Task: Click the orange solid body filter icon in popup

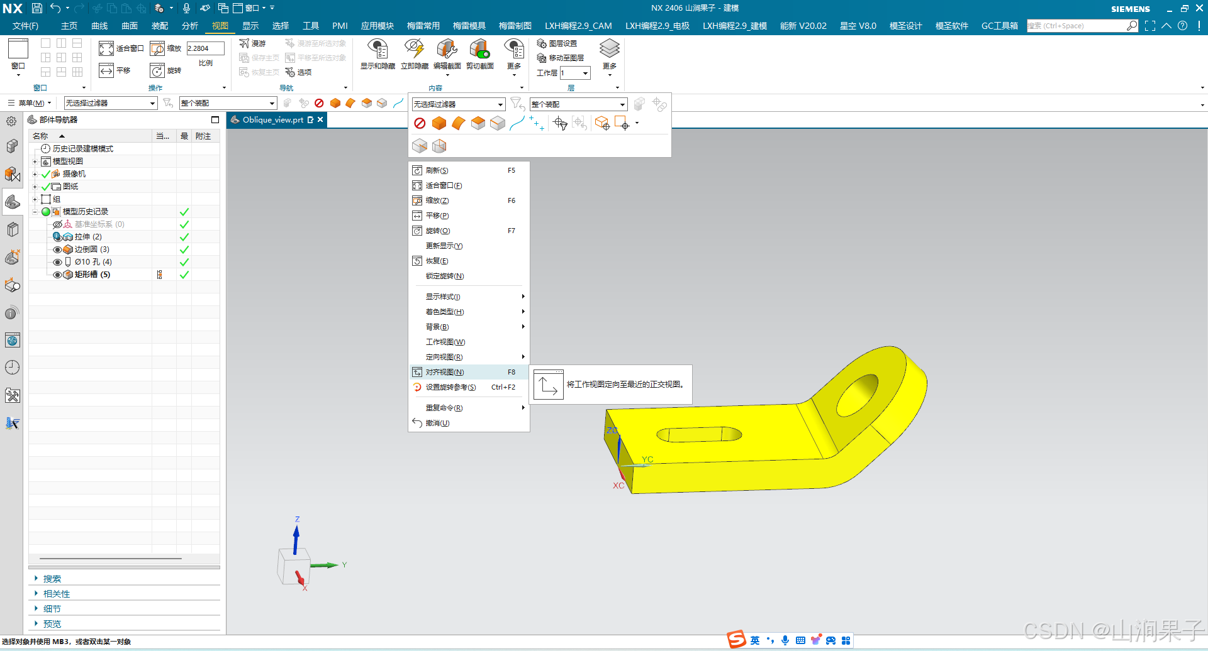Action: (439, 124)
